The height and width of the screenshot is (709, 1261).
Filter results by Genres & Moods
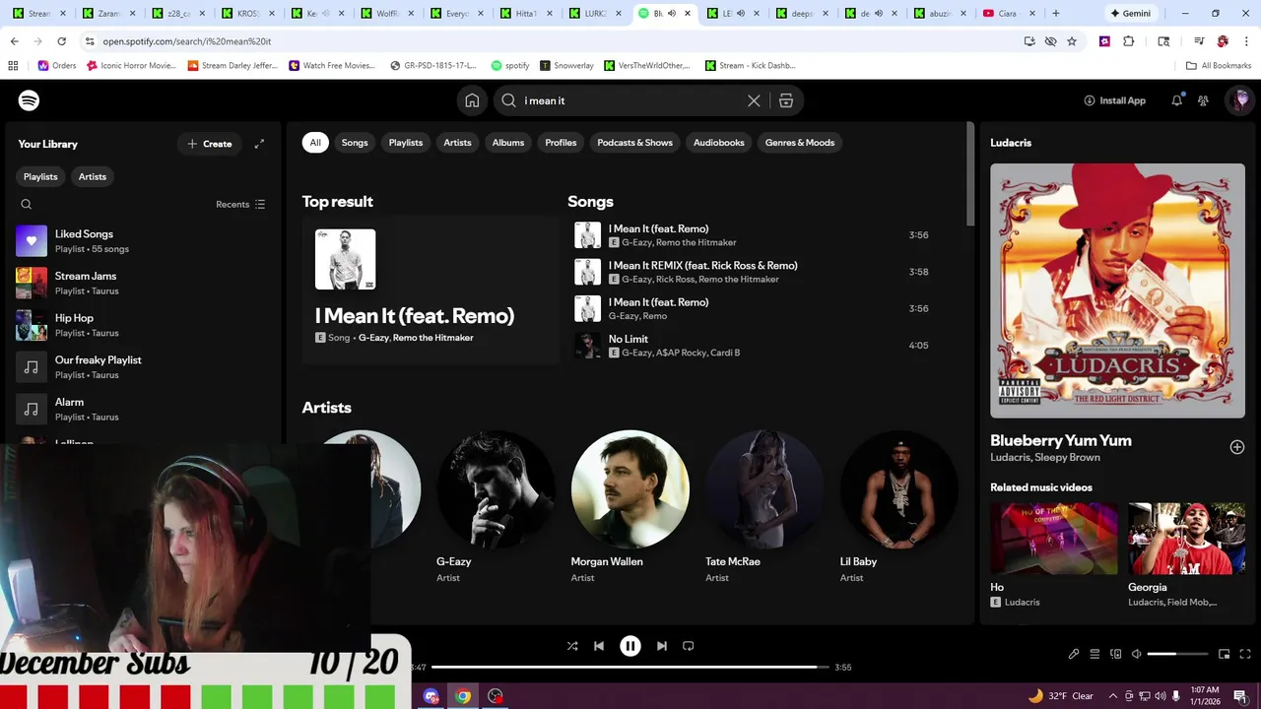800,143
